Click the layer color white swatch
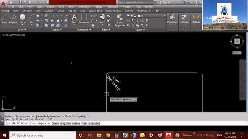The width and height of the screenshot is (248, 139). [x=139, y=16]
